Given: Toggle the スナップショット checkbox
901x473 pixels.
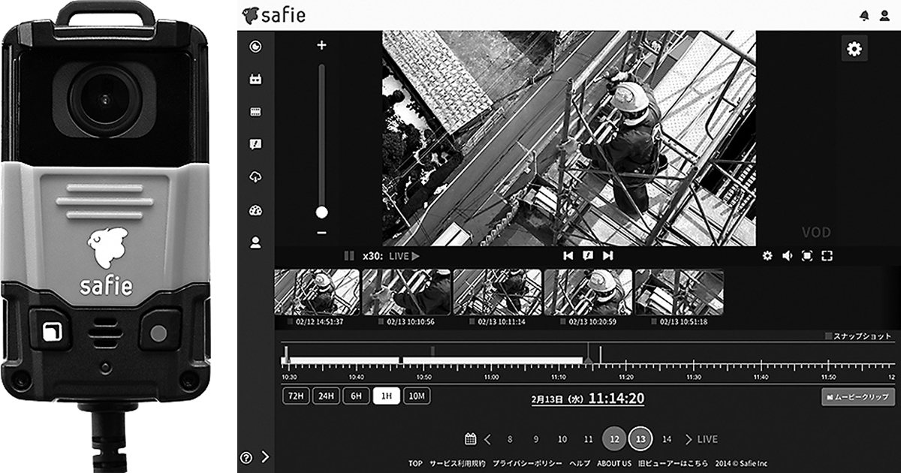Looking at the screenshot, I should point(829,336).
